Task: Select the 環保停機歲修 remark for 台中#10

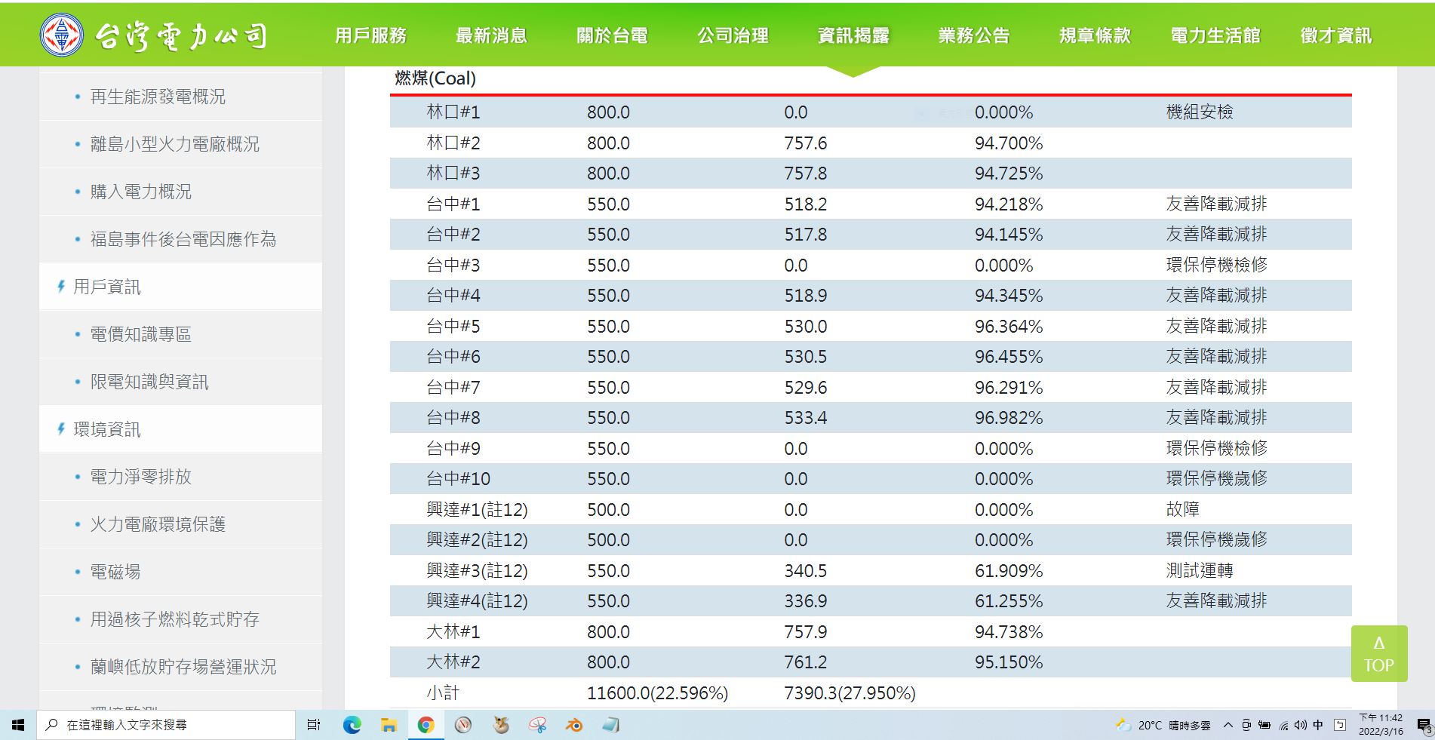Action: tap(1216, 479)
